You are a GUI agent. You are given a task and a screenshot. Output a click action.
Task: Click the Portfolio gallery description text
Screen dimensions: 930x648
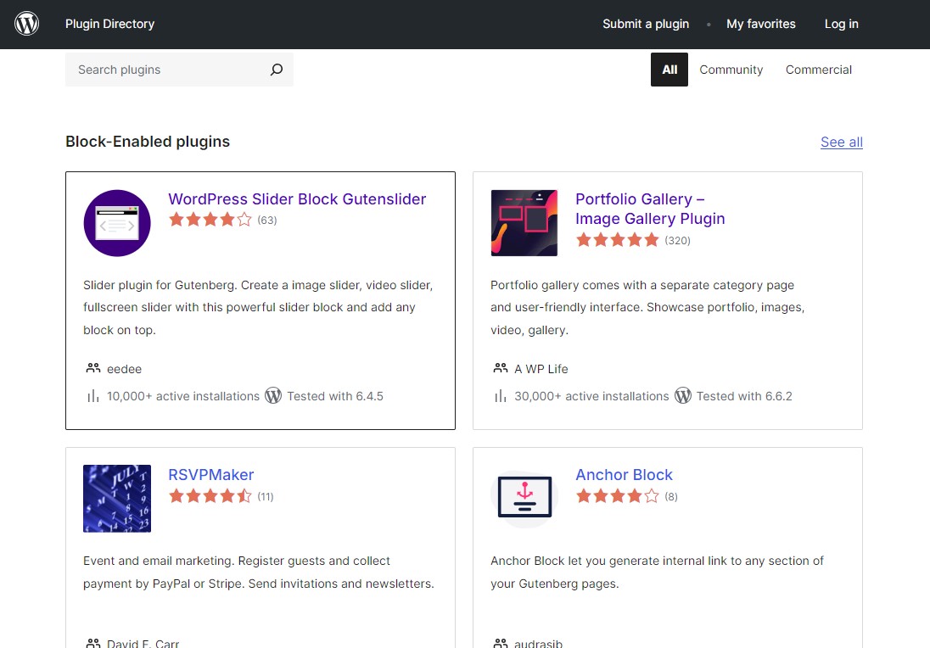point(647,308)
